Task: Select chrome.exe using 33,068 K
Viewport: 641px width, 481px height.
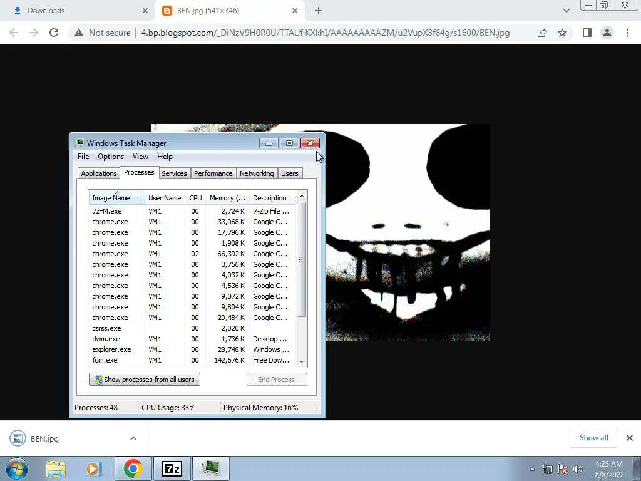Action: [x=192, y=222]
